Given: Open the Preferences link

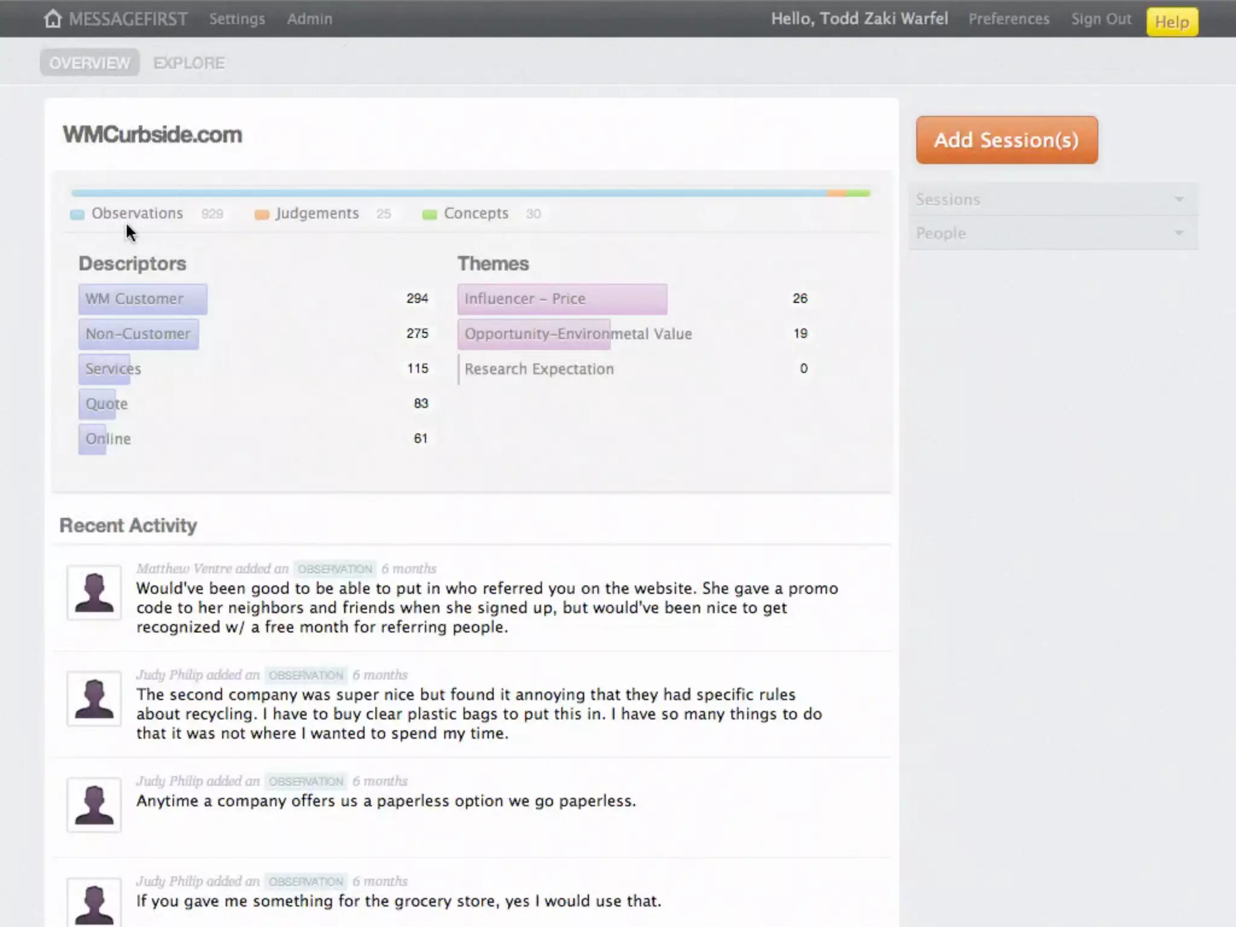Looking at the screenshot, I should tap(1008, 19).
